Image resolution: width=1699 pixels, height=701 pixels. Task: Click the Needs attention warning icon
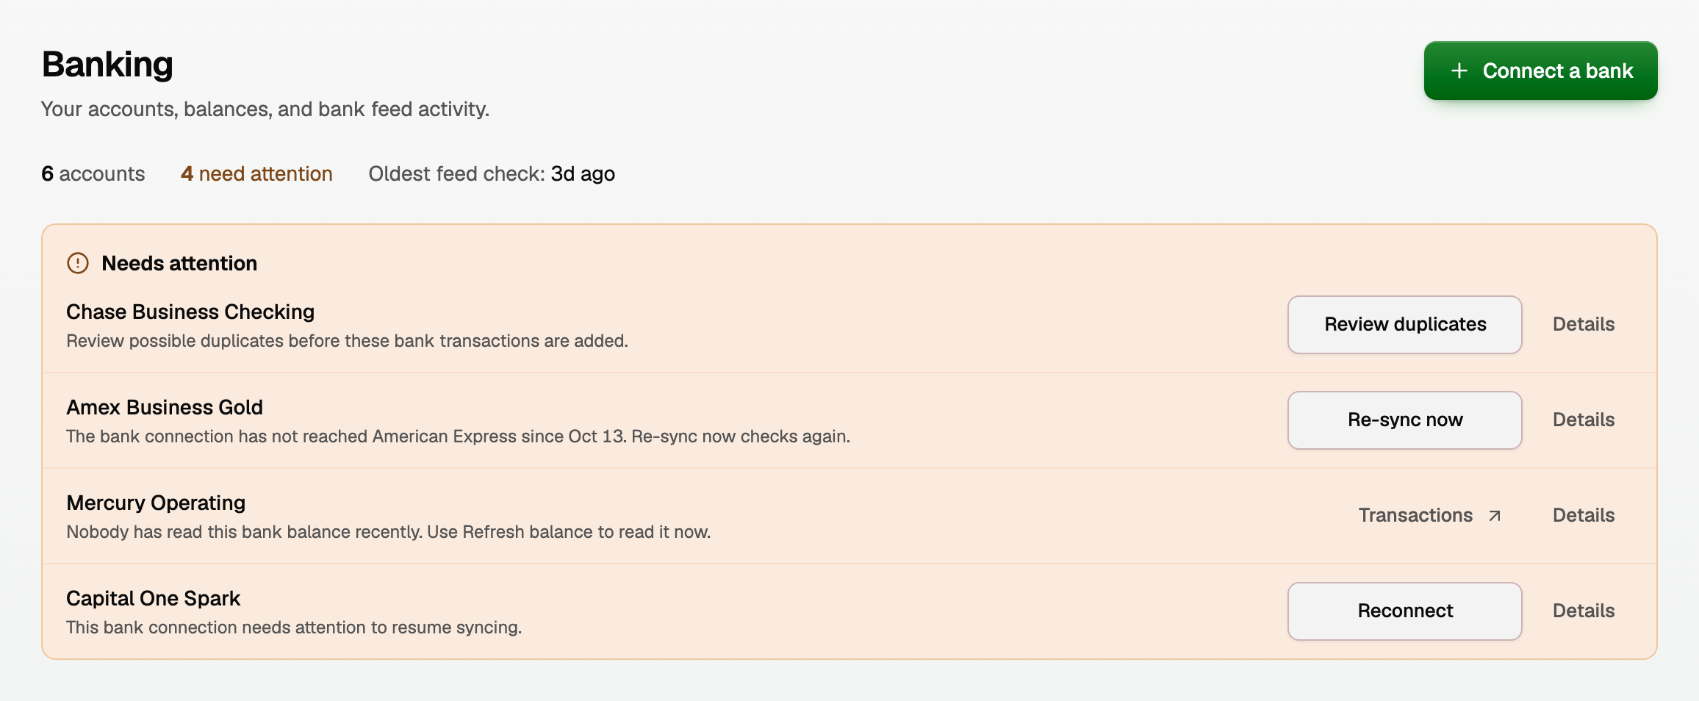click(x=78, y=263)
